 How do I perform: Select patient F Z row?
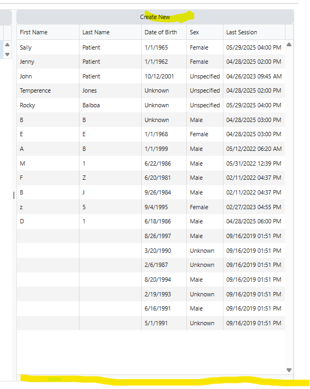point(151,178)
